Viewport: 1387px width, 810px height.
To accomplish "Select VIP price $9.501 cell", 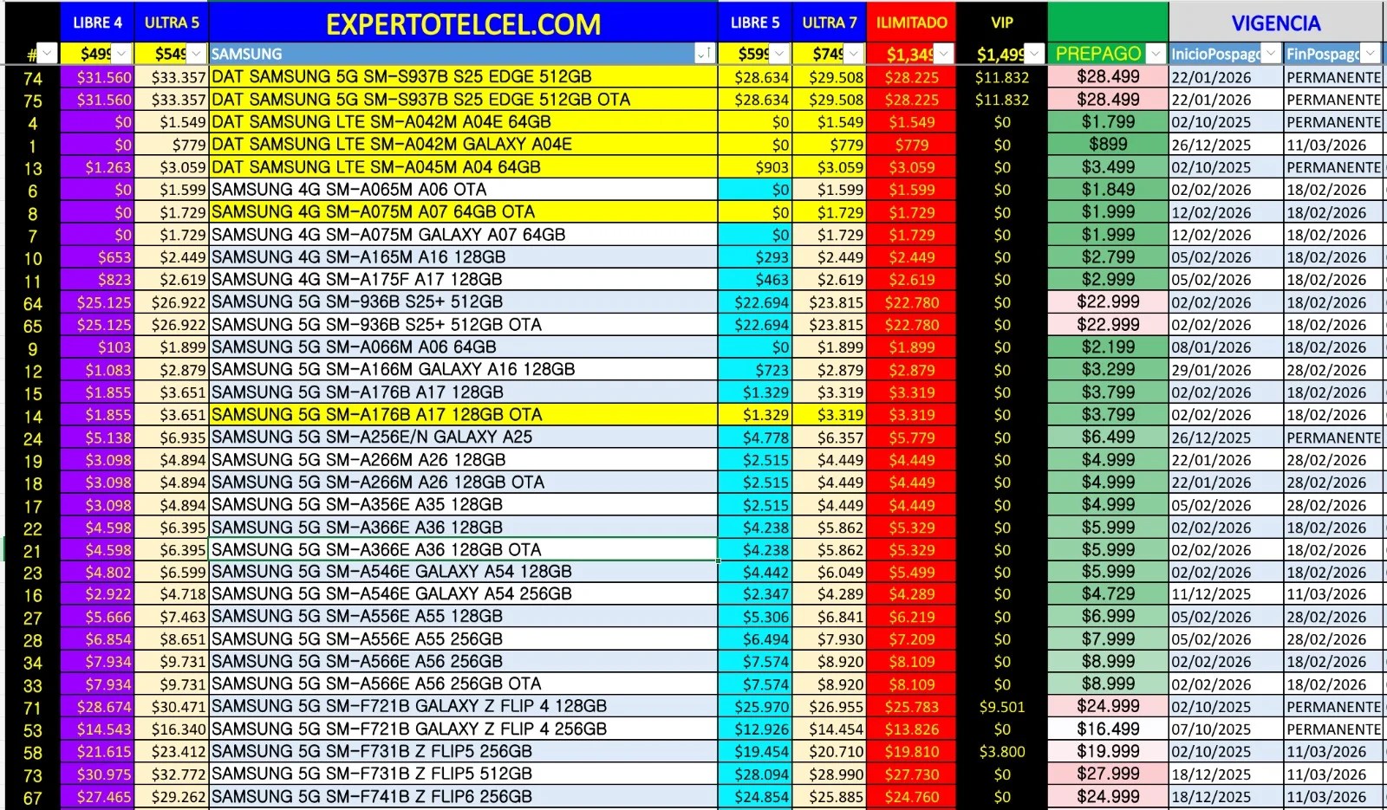I will point(1002,707).
